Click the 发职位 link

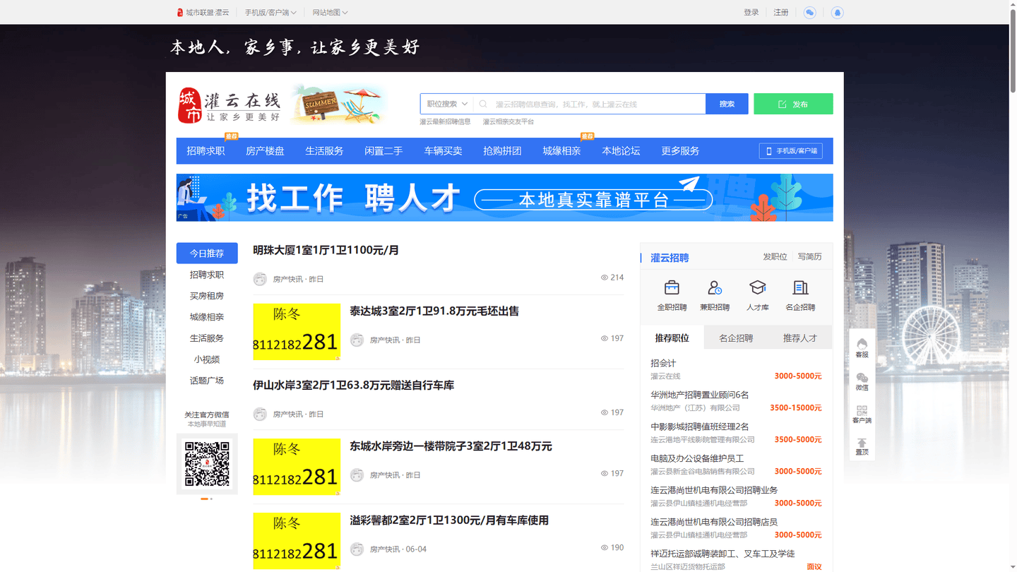point(775,257)
